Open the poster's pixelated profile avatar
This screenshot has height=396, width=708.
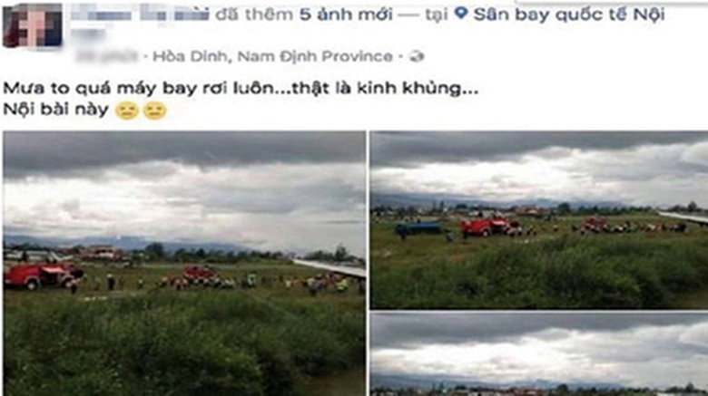click(x=33, y=25)
